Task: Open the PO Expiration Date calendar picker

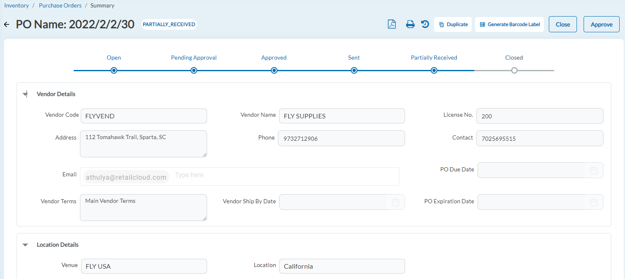Action: (x=593, y=202)
